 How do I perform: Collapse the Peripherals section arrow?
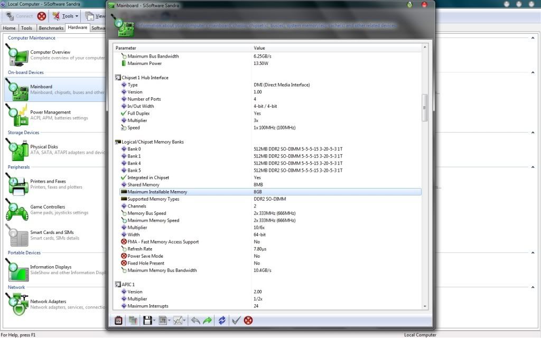pyautogui.click(x=533, y=167)
